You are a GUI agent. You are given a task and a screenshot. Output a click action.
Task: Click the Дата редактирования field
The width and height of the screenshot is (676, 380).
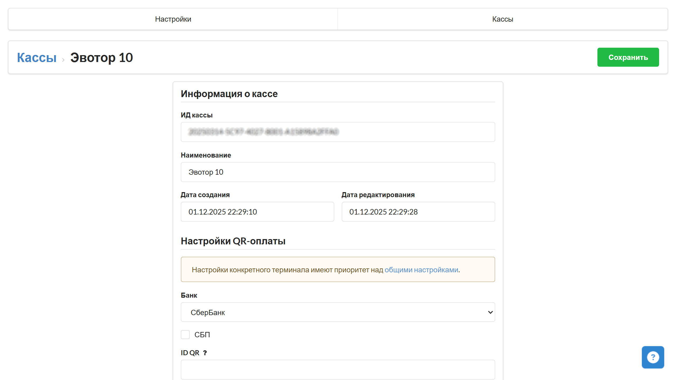point(418,212)
